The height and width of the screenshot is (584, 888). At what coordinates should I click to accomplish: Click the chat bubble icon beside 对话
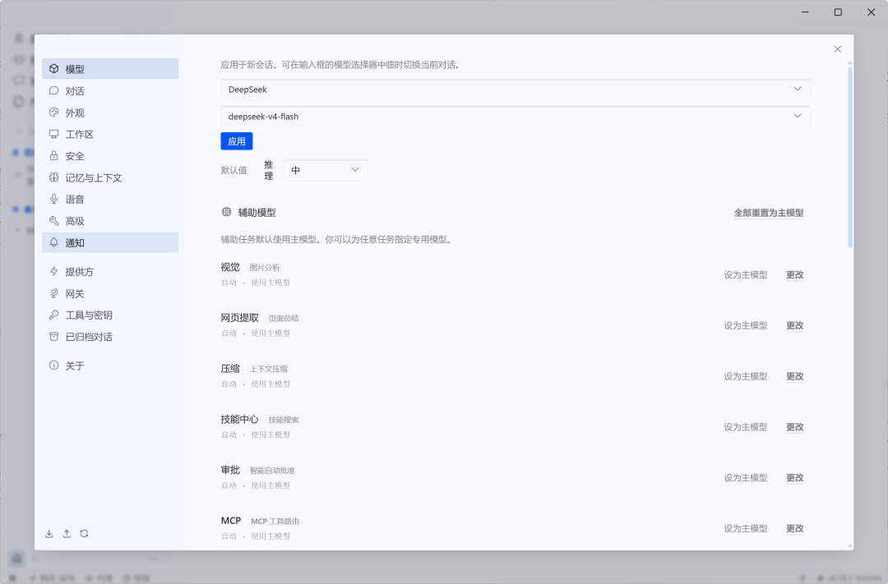[x=53, y=90]
